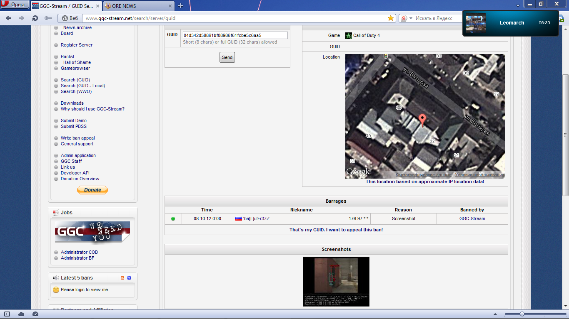Go back with the back arrow
This screenshot has width=569, height=319.
tap(8, 18)
